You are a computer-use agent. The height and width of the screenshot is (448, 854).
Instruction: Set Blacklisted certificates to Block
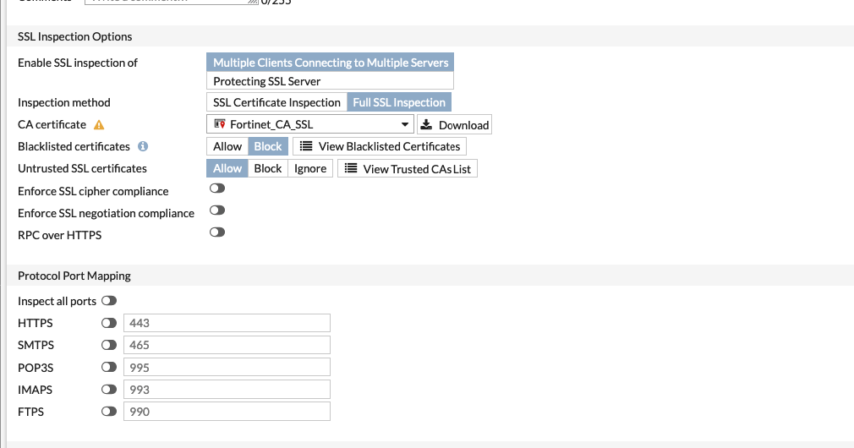(x=268, y=146)
